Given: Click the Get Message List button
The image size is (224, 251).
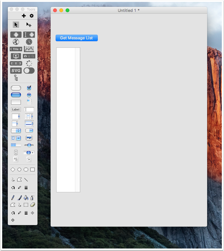Looking at the screenshot, I should pyautogui.click(x=77, y=38).
